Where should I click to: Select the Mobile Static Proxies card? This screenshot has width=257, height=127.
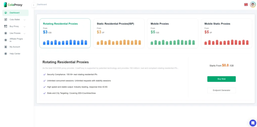coord(227,33)
